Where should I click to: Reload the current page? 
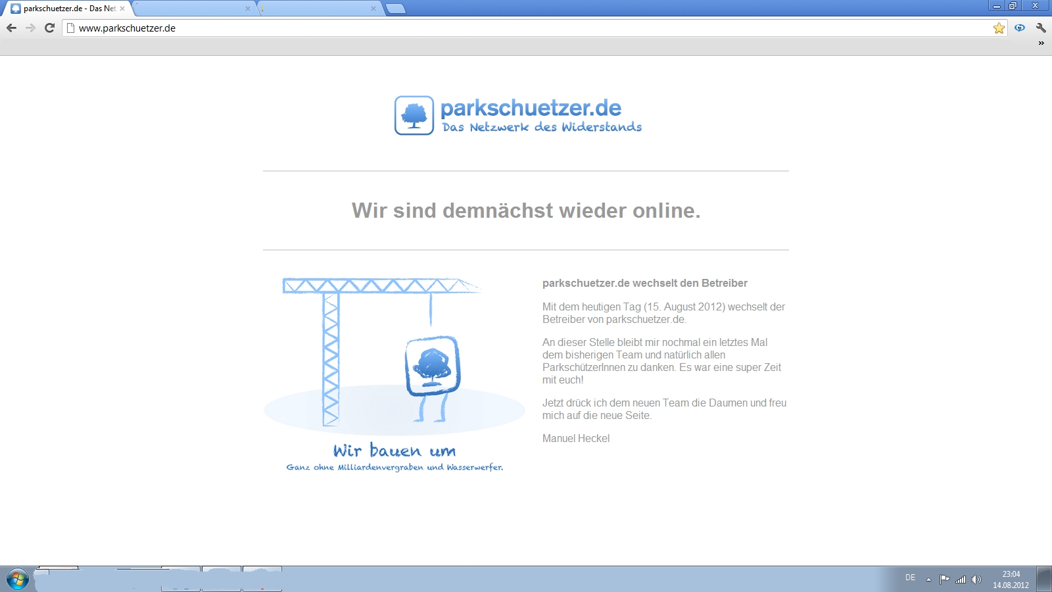(49, 28)
